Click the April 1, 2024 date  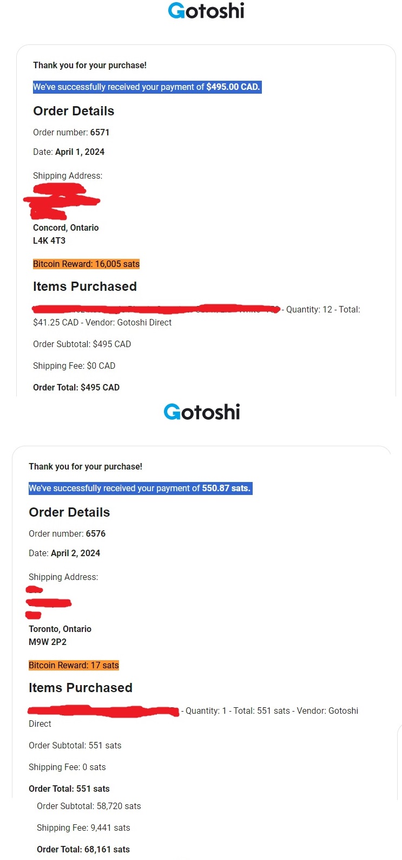point(80,152)
